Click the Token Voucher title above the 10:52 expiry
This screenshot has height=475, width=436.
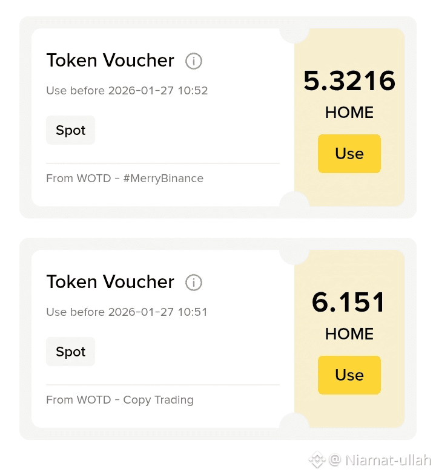[x=110, y=61]
